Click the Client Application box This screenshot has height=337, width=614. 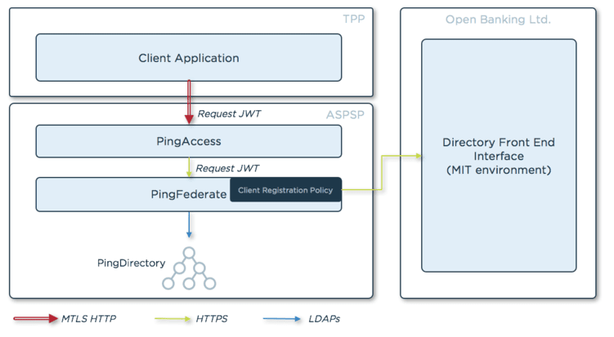pyautogui.click(x=188, y=57)
